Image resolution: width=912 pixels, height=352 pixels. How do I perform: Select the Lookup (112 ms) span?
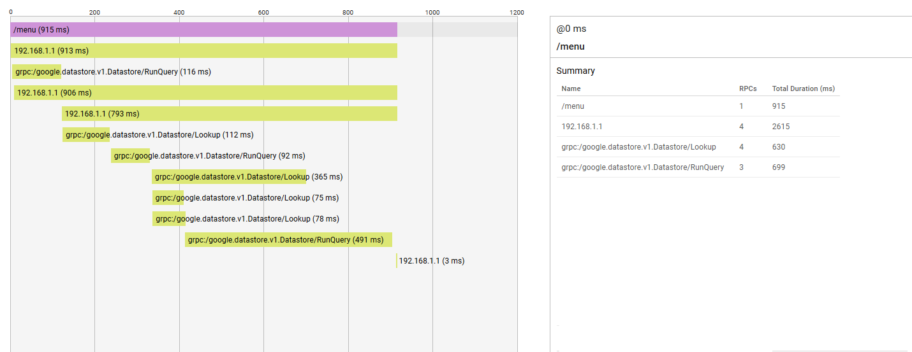click(x=86, y=135)
